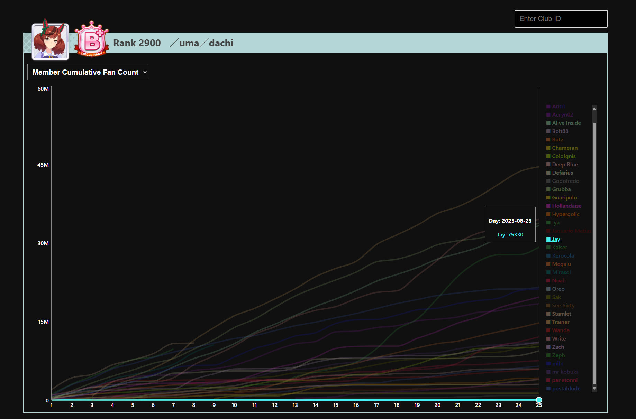Focus the Enter Club ID field
The width and height of the screenshot is (636, 419).
[x=561, y=19]
